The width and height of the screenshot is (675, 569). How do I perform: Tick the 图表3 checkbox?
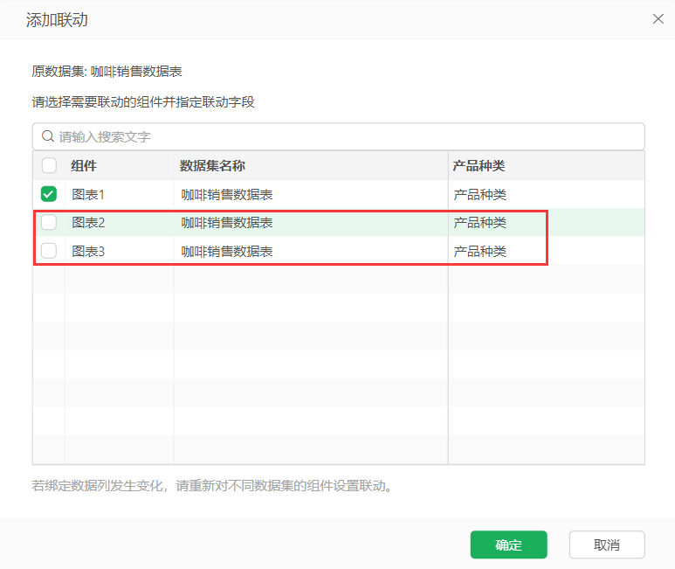click(49, 251)
